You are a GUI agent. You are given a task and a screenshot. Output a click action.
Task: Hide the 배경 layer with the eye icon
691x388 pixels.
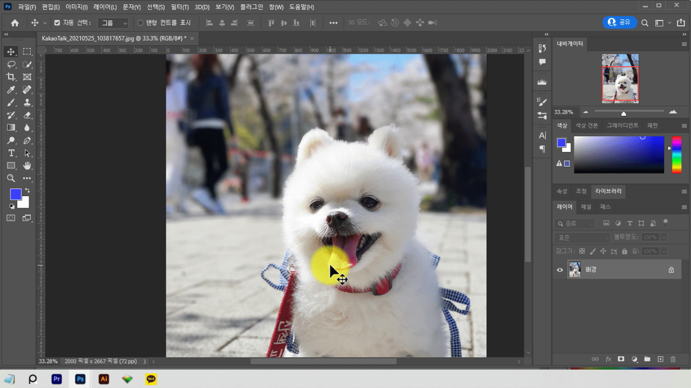point(560,270)
